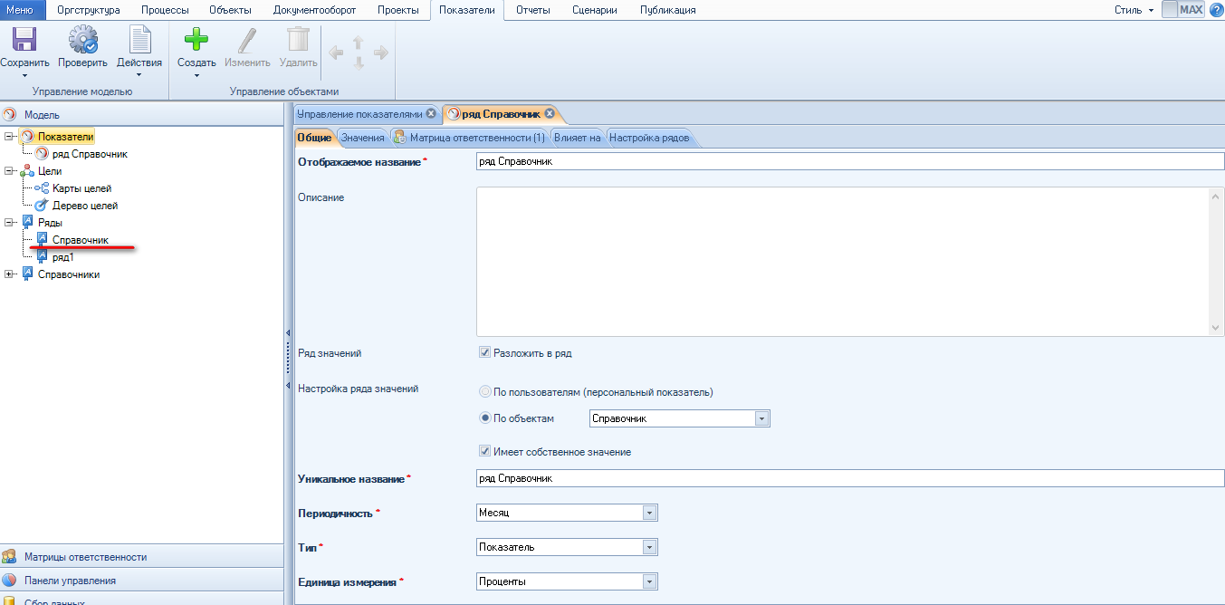
Task: Click the Сохранить (Save) floppy disk icon
Action: tap(24, 41)
